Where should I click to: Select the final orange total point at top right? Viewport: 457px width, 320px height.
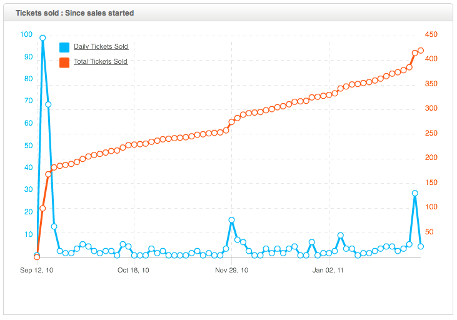point(421,51)
